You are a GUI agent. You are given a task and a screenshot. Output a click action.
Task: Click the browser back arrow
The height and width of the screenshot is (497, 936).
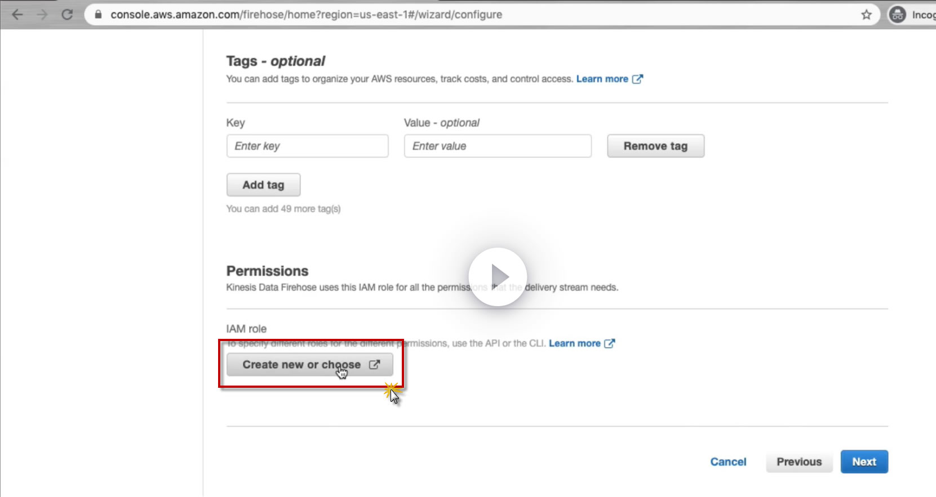click(17, 15)
